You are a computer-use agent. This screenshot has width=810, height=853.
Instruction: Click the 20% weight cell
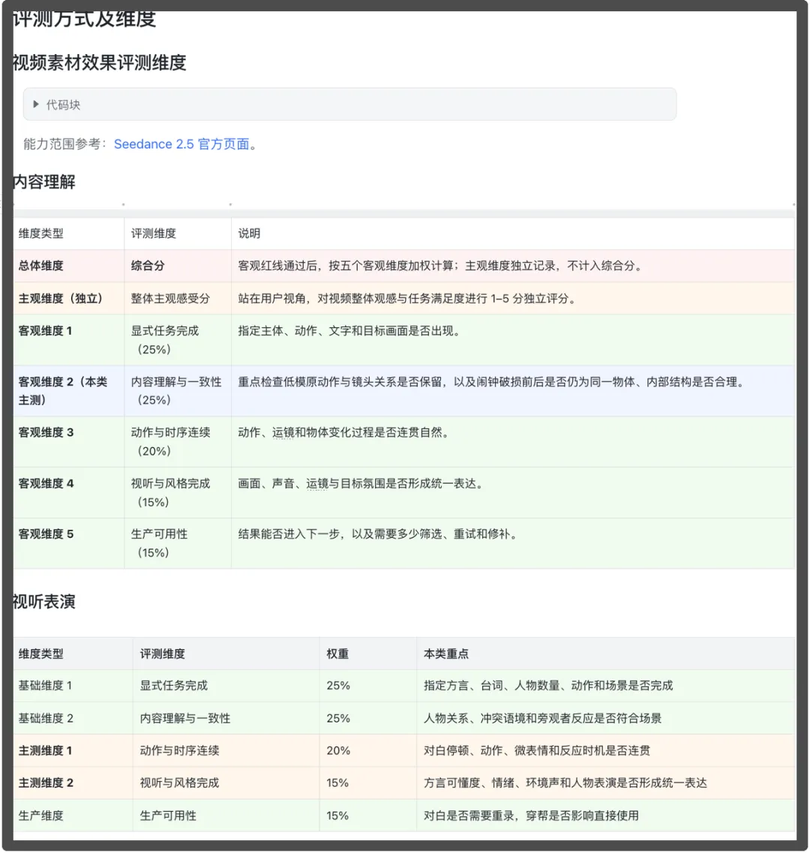coord(367,751)
